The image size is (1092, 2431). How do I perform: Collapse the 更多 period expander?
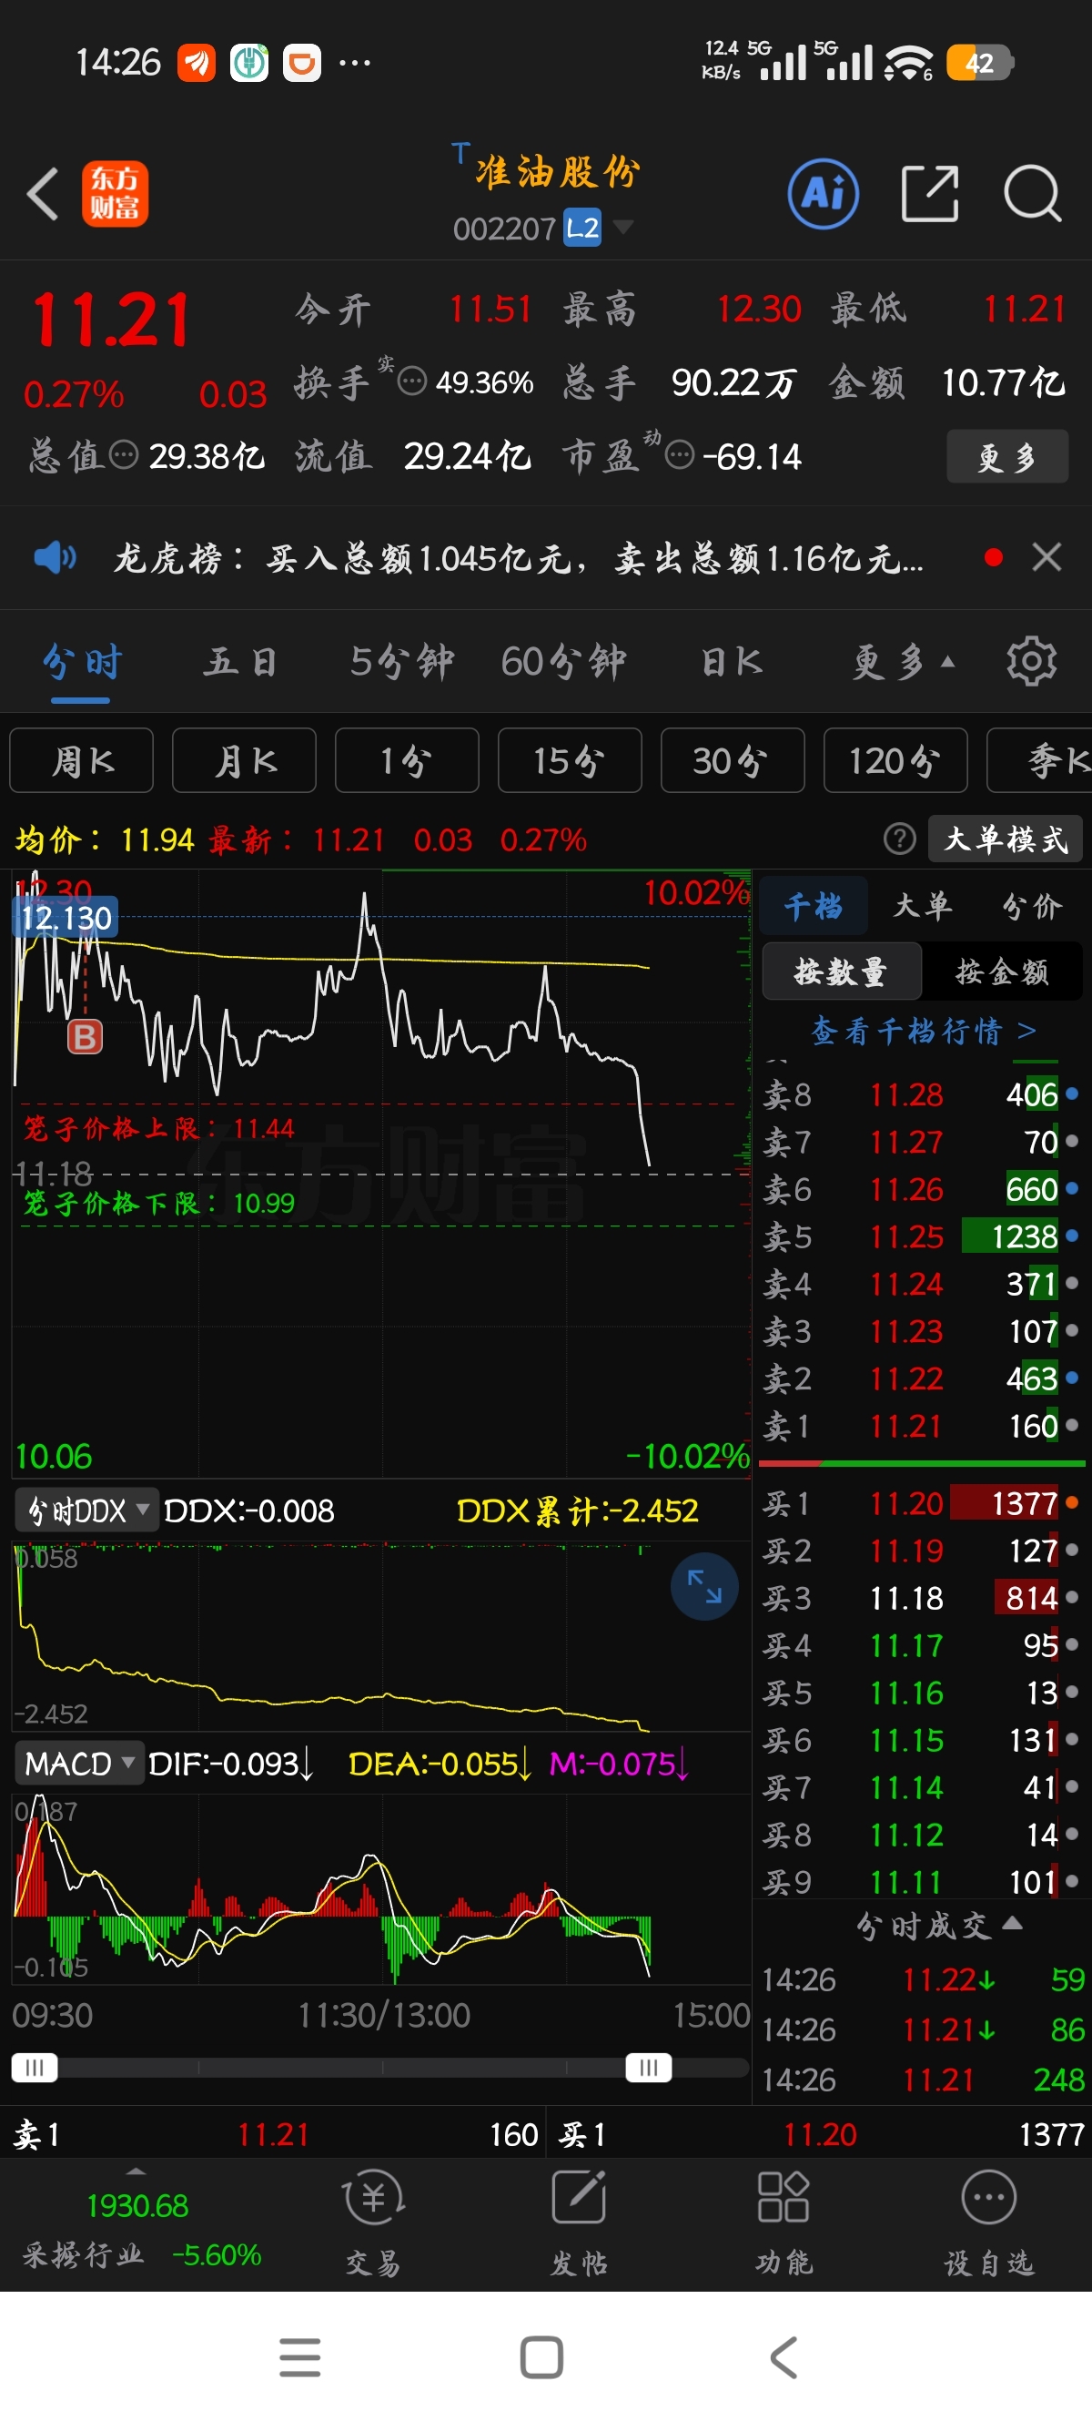904,663
